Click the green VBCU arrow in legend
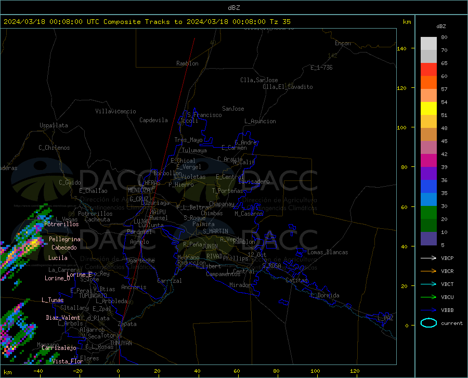This screenshot has height=378, width=468. tap(428, 297)
